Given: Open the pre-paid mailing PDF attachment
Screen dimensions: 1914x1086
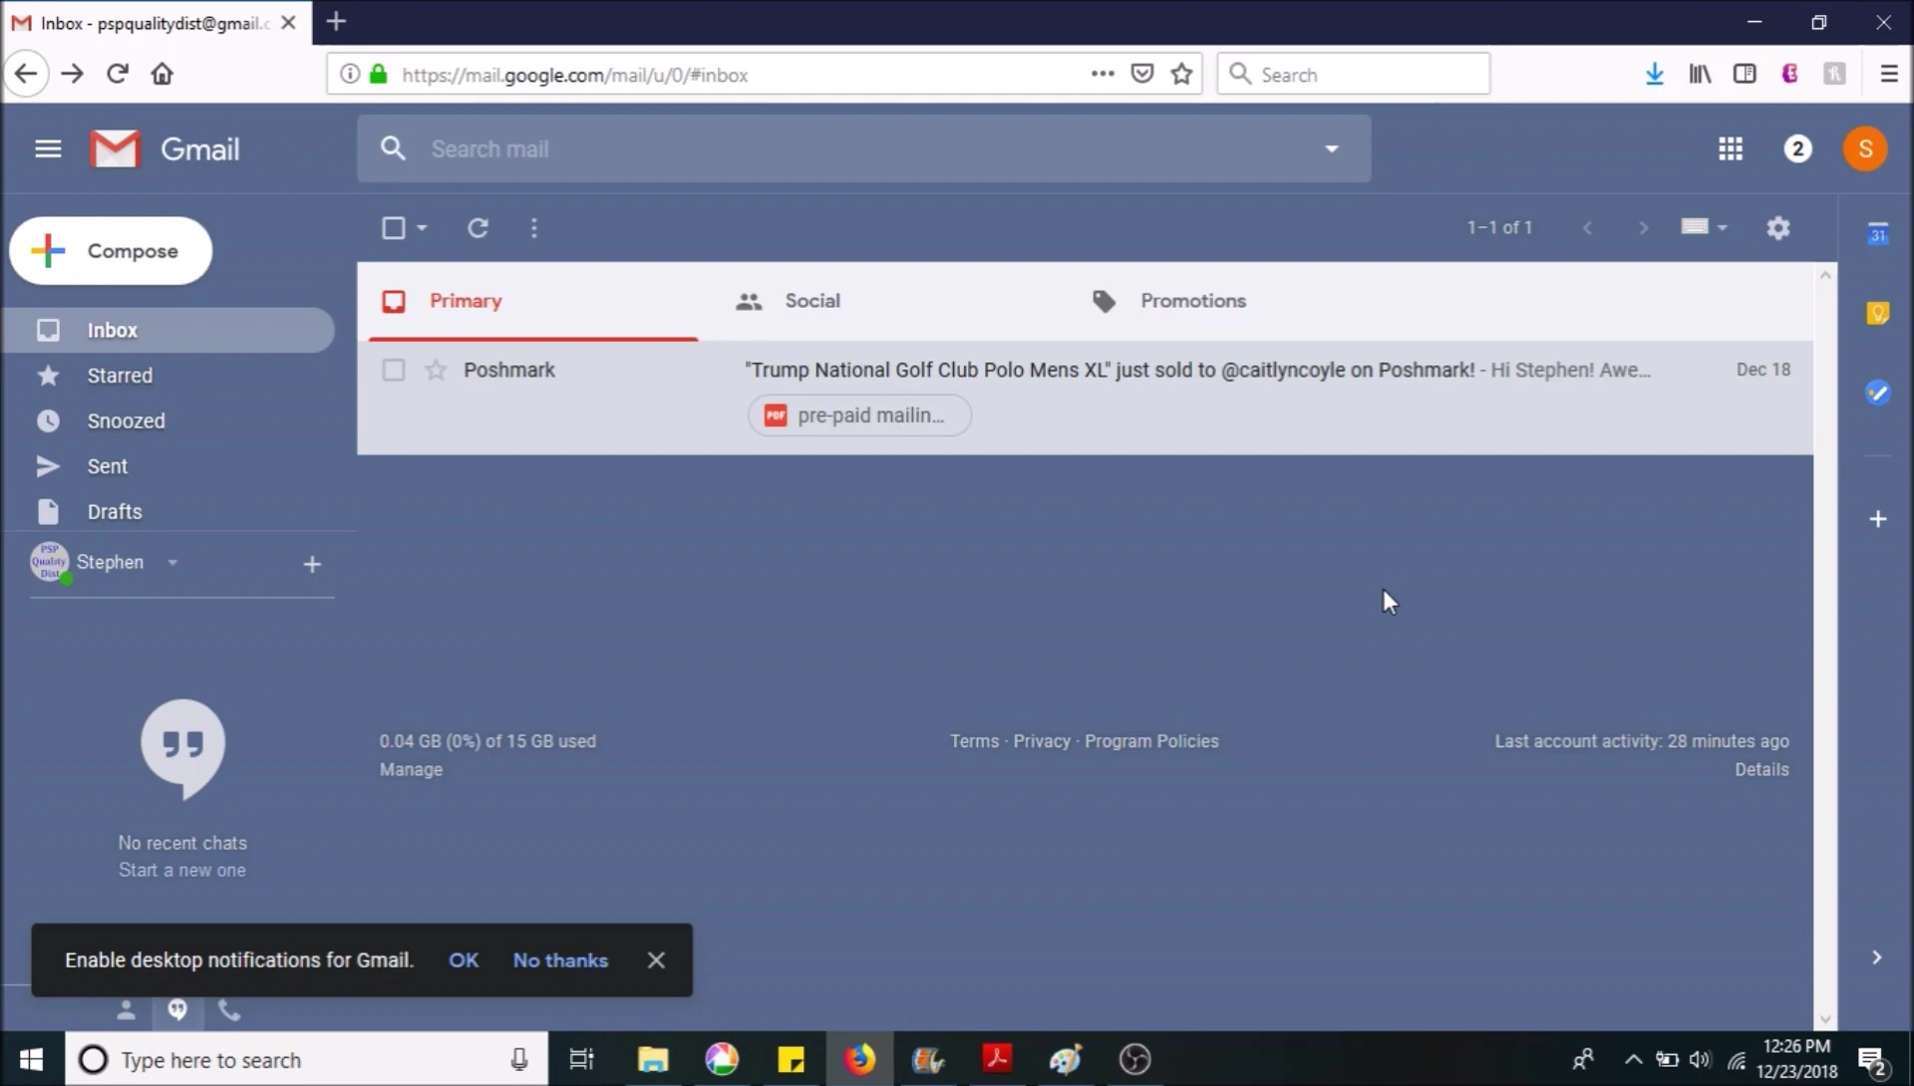Looking at the screenshot, I should pos(859,415).
